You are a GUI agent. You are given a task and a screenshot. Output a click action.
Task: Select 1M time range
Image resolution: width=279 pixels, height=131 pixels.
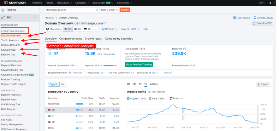[x=128, y=84]
